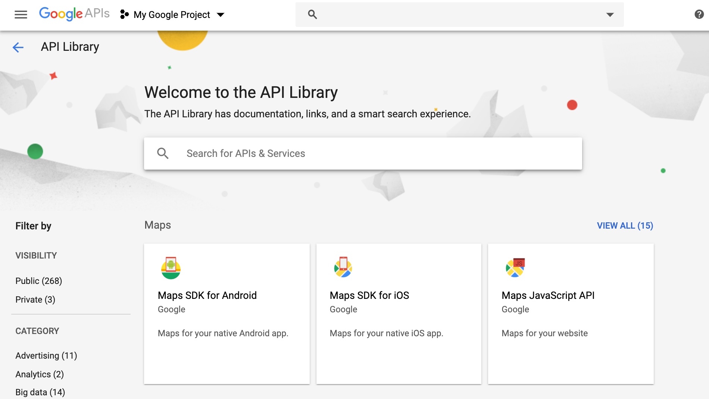Click the Maps SDK for iOS icon

coord(343,267)
